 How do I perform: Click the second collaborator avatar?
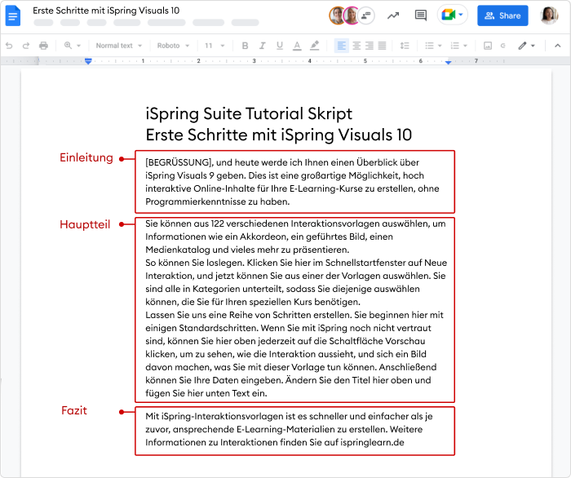[352, 15]
